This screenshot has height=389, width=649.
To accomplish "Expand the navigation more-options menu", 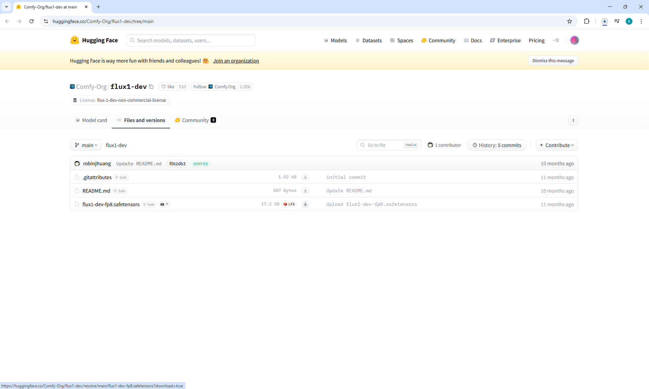I will pos(556,40).
